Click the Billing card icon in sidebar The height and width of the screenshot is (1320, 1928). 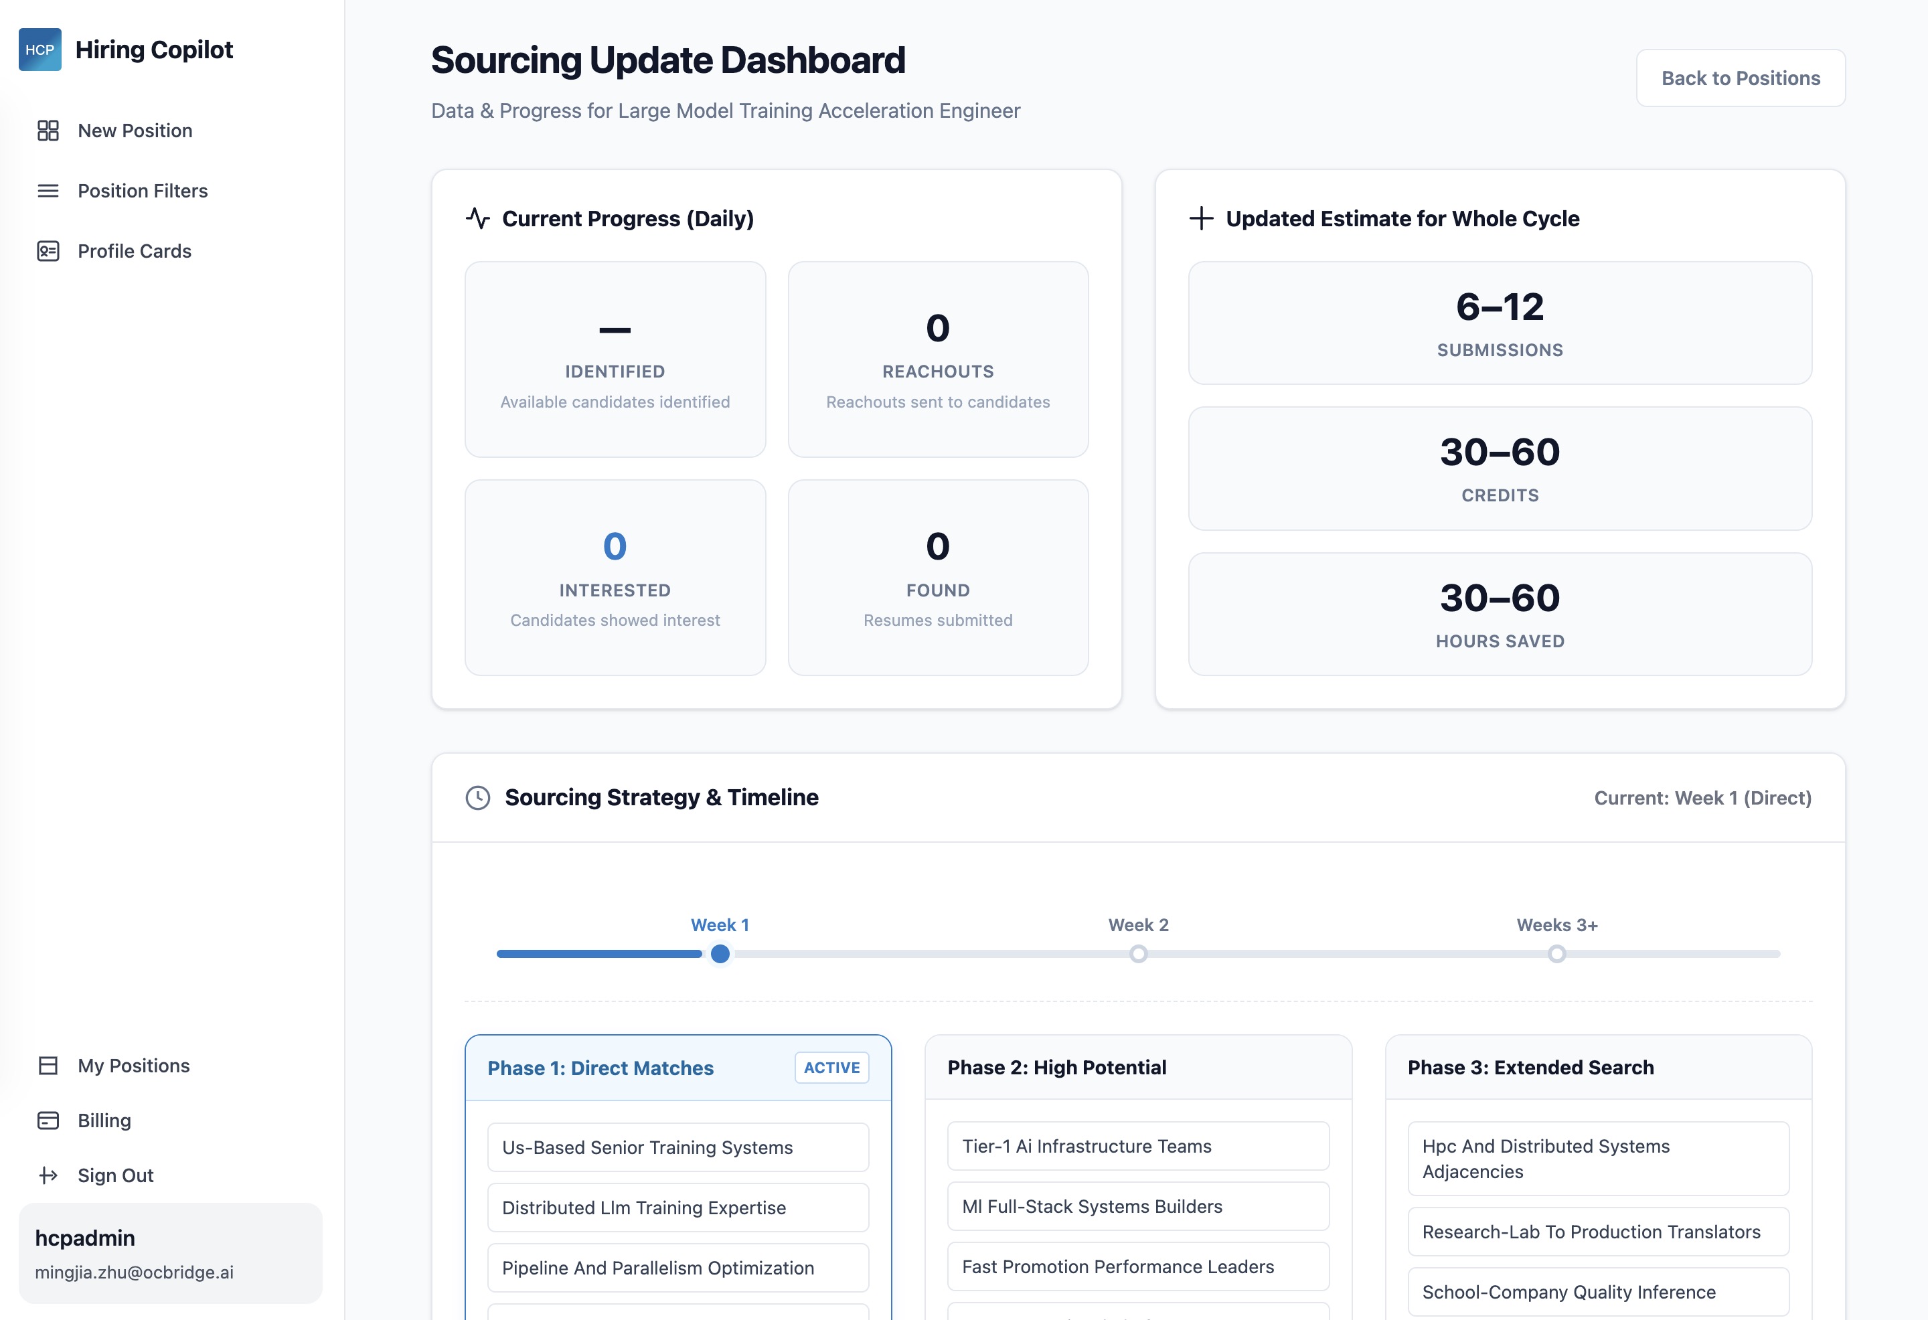click(x=48, y=1120)
